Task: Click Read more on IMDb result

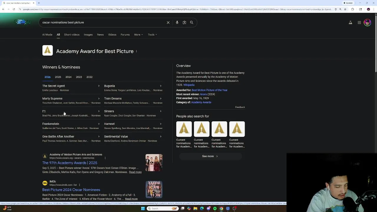Action: pyautogui.click(x=131, y=199)
